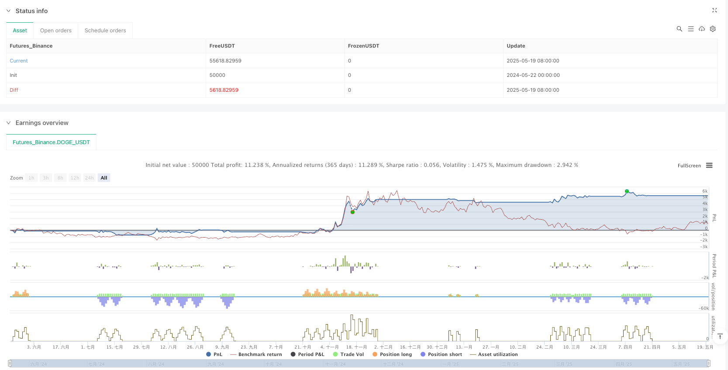Open the Schedule orders tab

[x=105, y=31]
